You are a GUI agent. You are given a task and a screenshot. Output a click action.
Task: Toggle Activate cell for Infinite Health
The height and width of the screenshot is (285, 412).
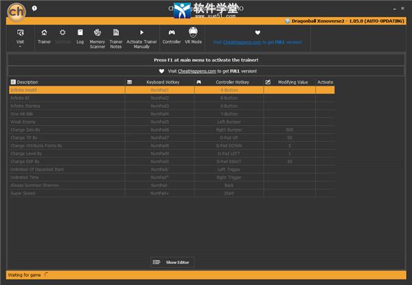pyautogui.click(x=325, y=90)
